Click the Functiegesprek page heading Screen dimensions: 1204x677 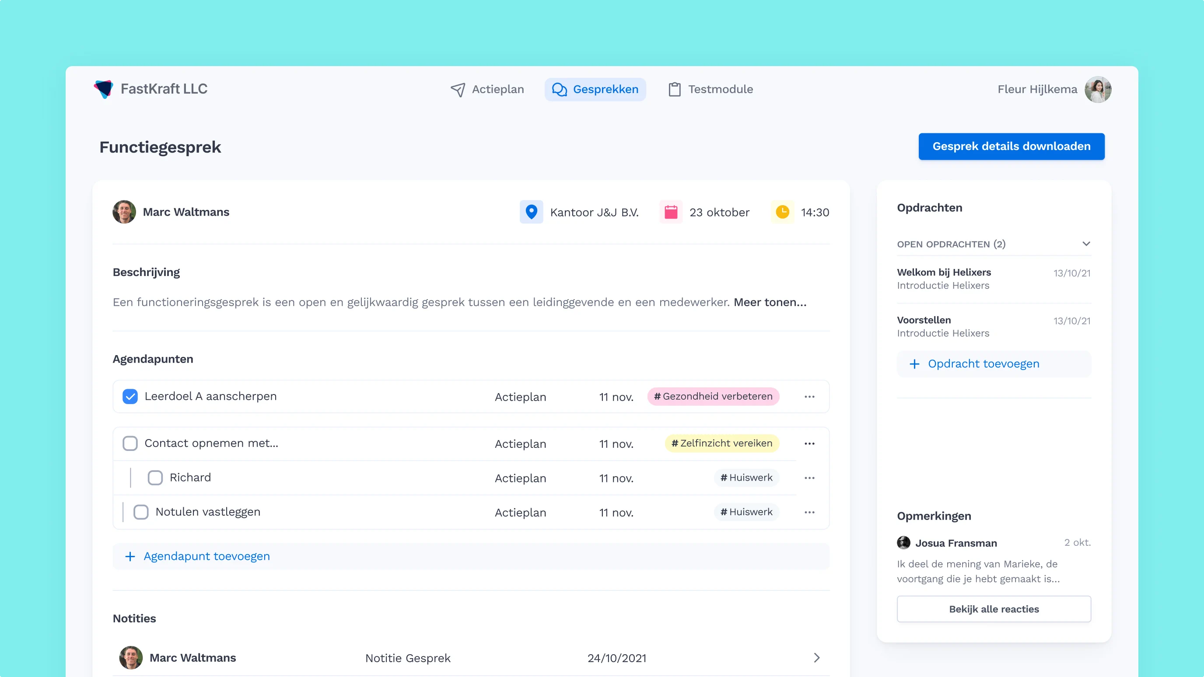point(160,147)
